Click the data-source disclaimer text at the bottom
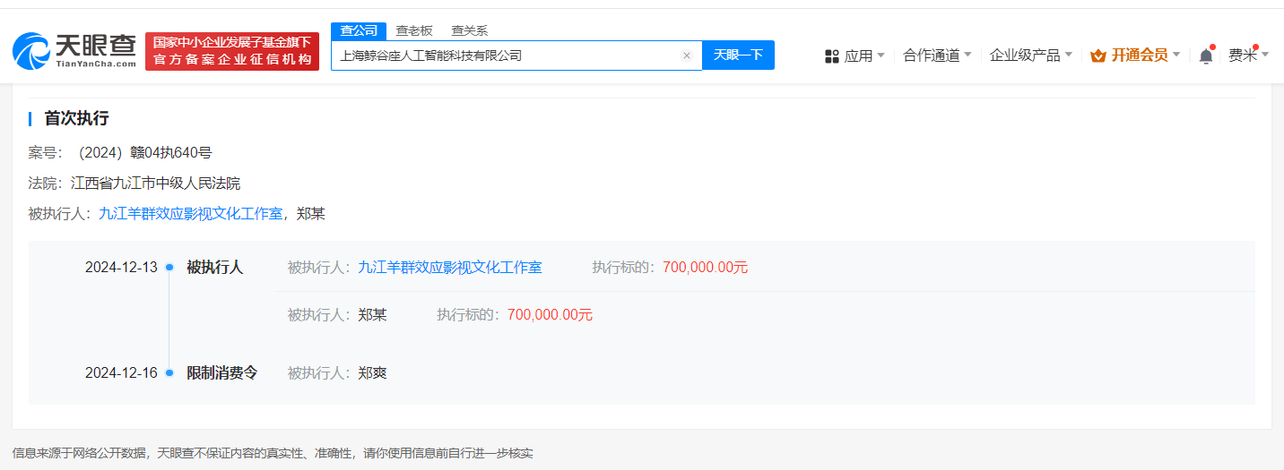The height and width of the screenshot is (470, 1284). click(x=273, y=453)
